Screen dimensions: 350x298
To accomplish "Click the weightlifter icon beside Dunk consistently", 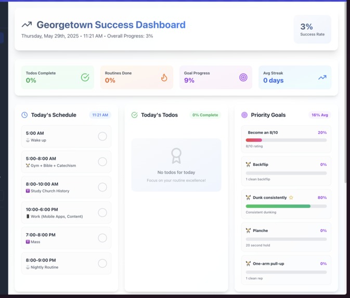I will pos(248,198).
